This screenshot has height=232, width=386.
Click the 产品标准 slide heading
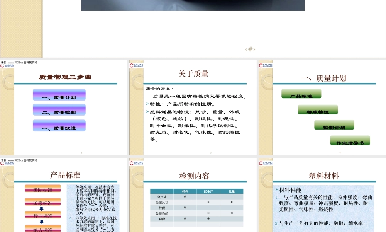(x=65, y=175)
